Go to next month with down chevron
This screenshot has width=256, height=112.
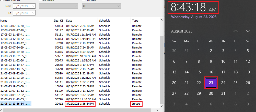click(248, 31)
